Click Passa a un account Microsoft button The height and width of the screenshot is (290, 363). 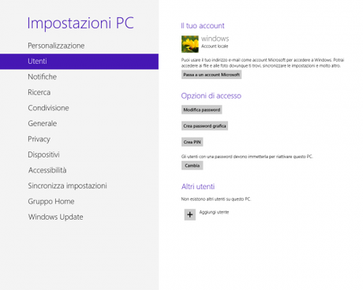point(211,75)
